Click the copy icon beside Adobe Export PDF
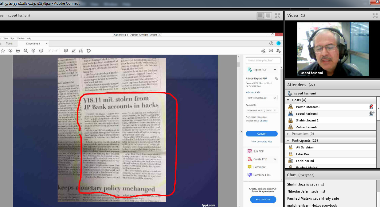Screen dimensions: 380x207 [x=276, y=79]
